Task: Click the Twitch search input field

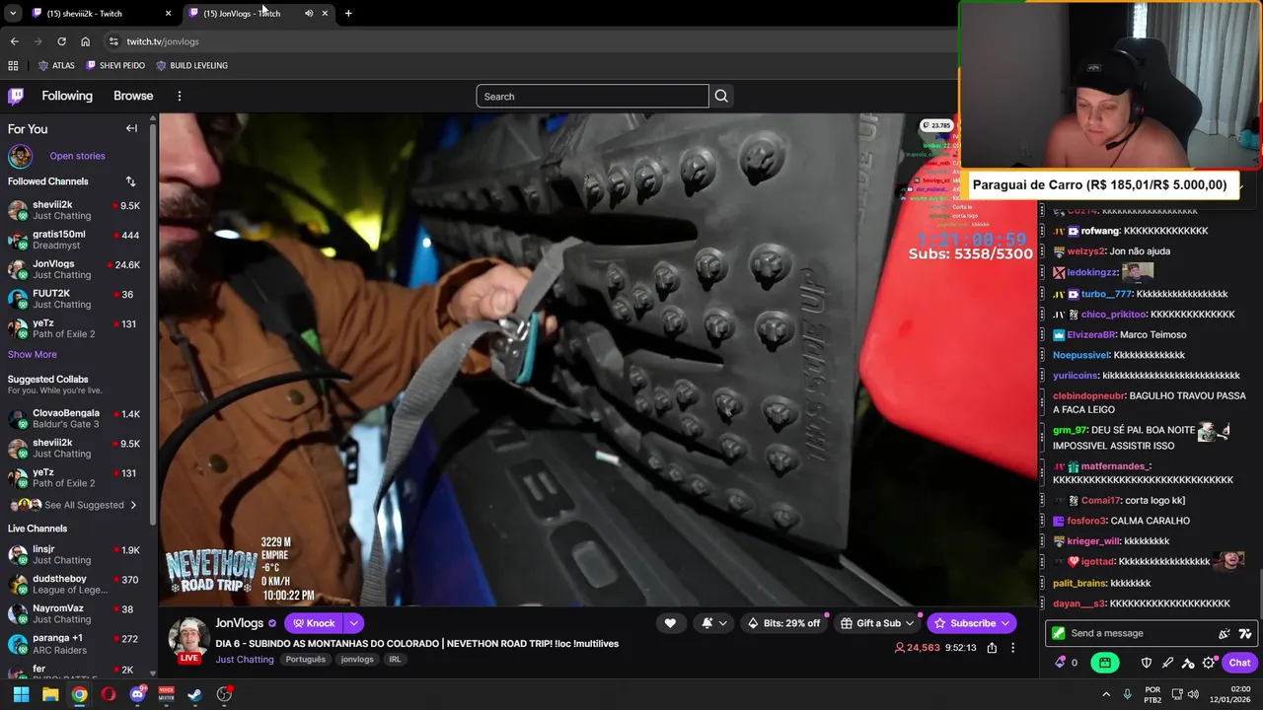Action: pos(592,96)
